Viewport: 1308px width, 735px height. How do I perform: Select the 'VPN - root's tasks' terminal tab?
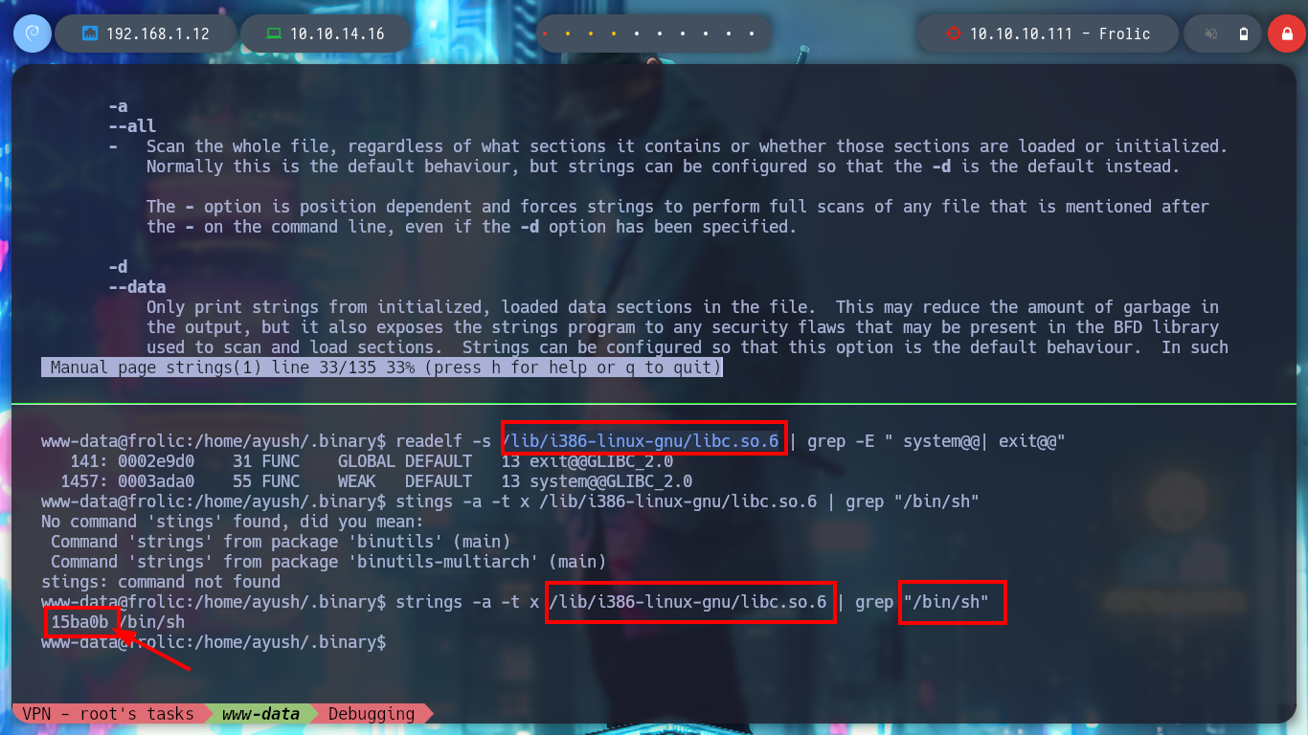pos(107,714)
